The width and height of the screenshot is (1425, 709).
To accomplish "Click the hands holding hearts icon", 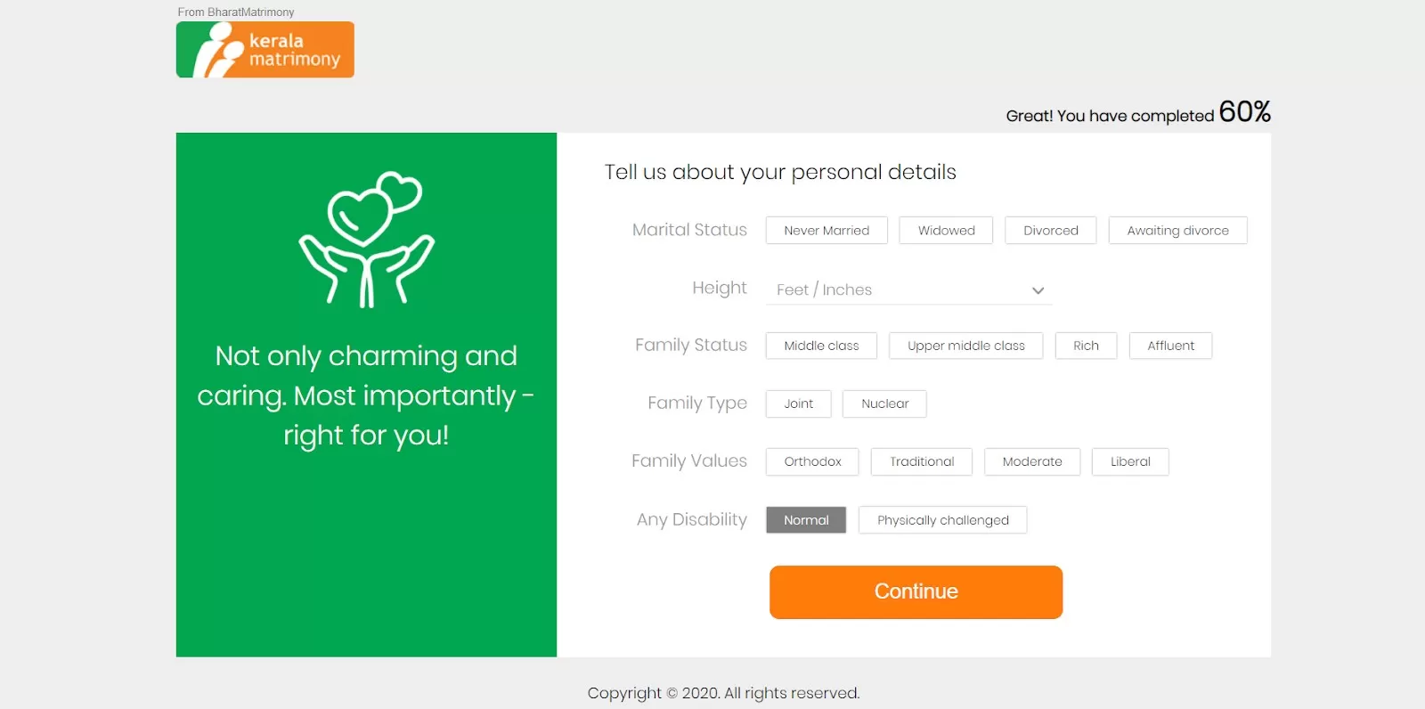I will coord(366,239).
